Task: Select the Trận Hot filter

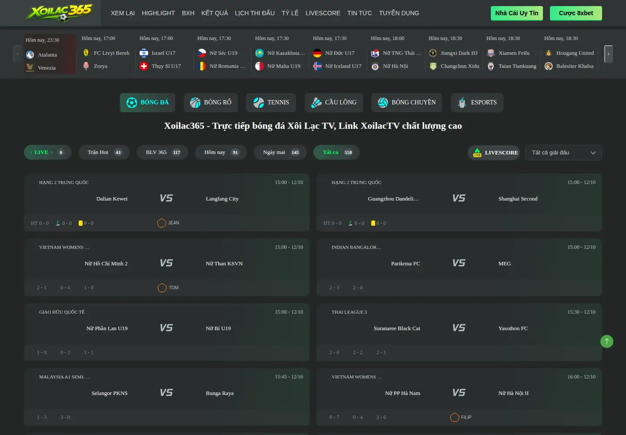Action: point(104,152)
